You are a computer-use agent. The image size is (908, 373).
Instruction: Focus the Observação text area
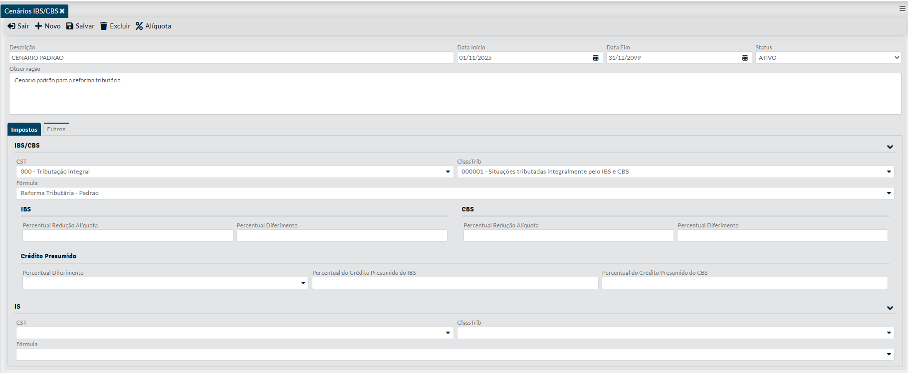coord(454,94)
